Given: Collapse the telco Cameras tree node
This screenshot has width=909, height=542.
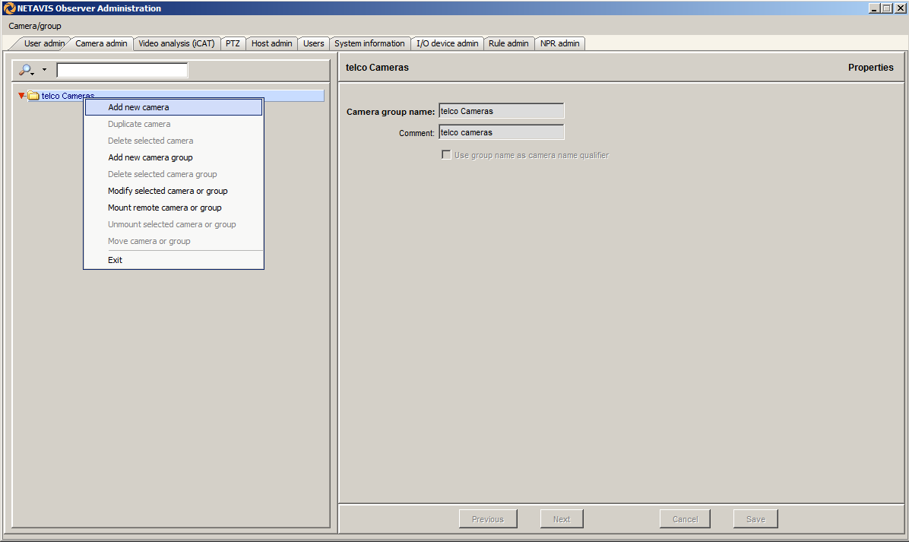Looking at the screenshot, I should pyautogui.click(x=21, y=96).
